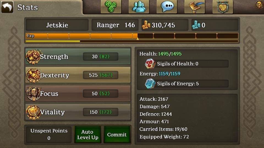Viewport: 264px width, 148px height.
Task: Tap the Unspent Points box
Action: [x=49, y=135]
